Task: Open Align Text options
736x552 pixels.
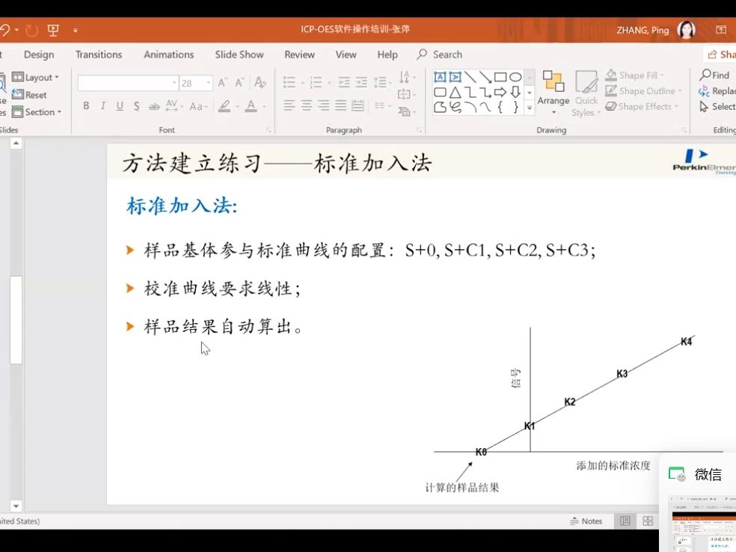Action: point(405,94)
